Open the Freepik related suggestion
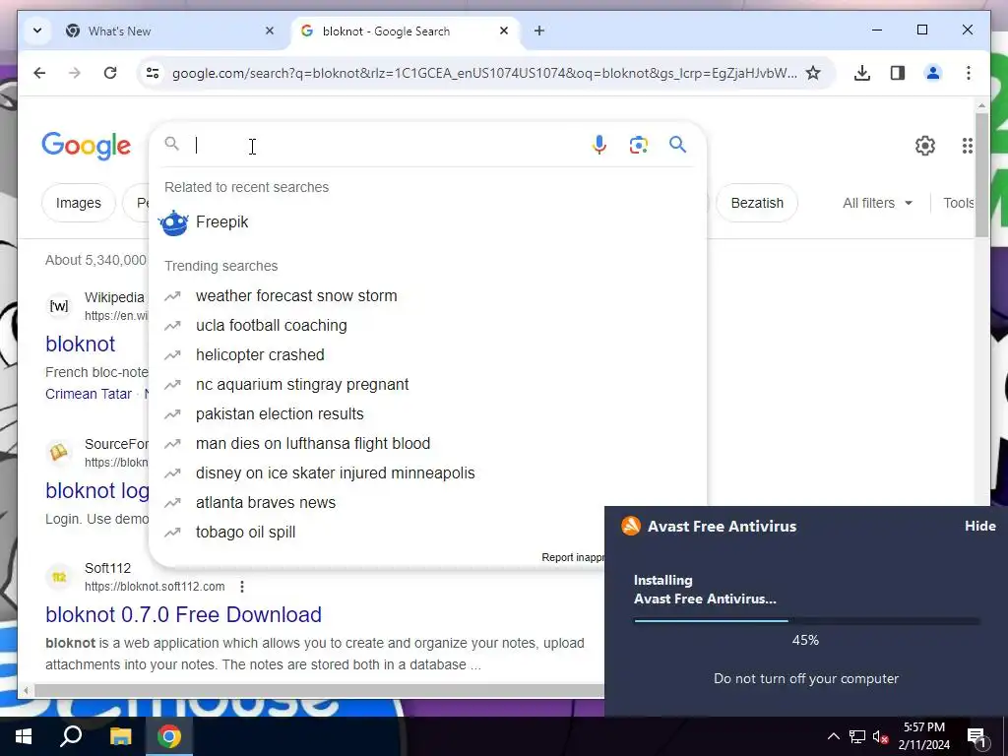 pos(427,221)
